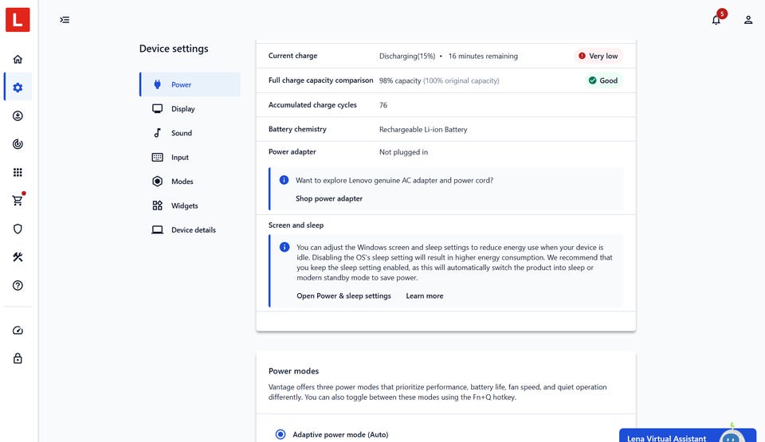Switch to the Sound settings tab
765x442 pixels.
(190, 133)
